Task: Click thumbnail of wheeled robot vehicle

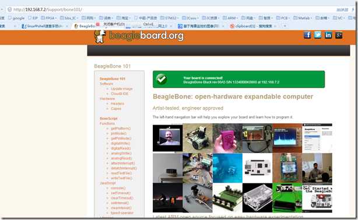Action: pyautogui.click(x=198, y=138)
